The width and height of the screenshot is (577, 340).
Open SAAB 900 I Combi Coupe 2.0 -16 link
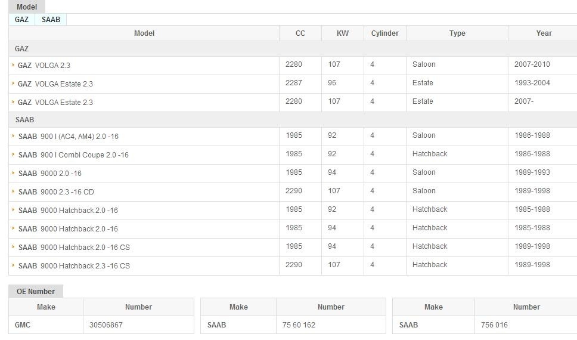coord(73,155)
